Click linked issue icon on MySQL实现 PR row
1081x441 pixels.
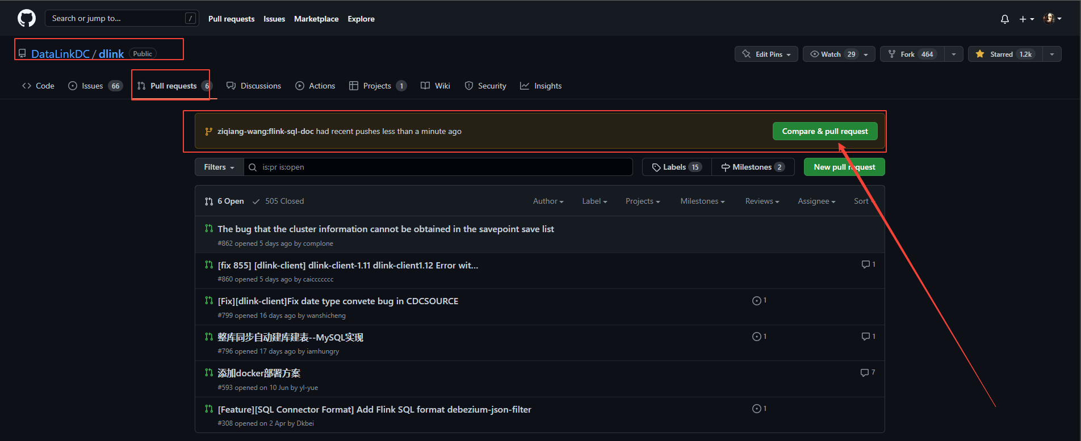[759, 337]
